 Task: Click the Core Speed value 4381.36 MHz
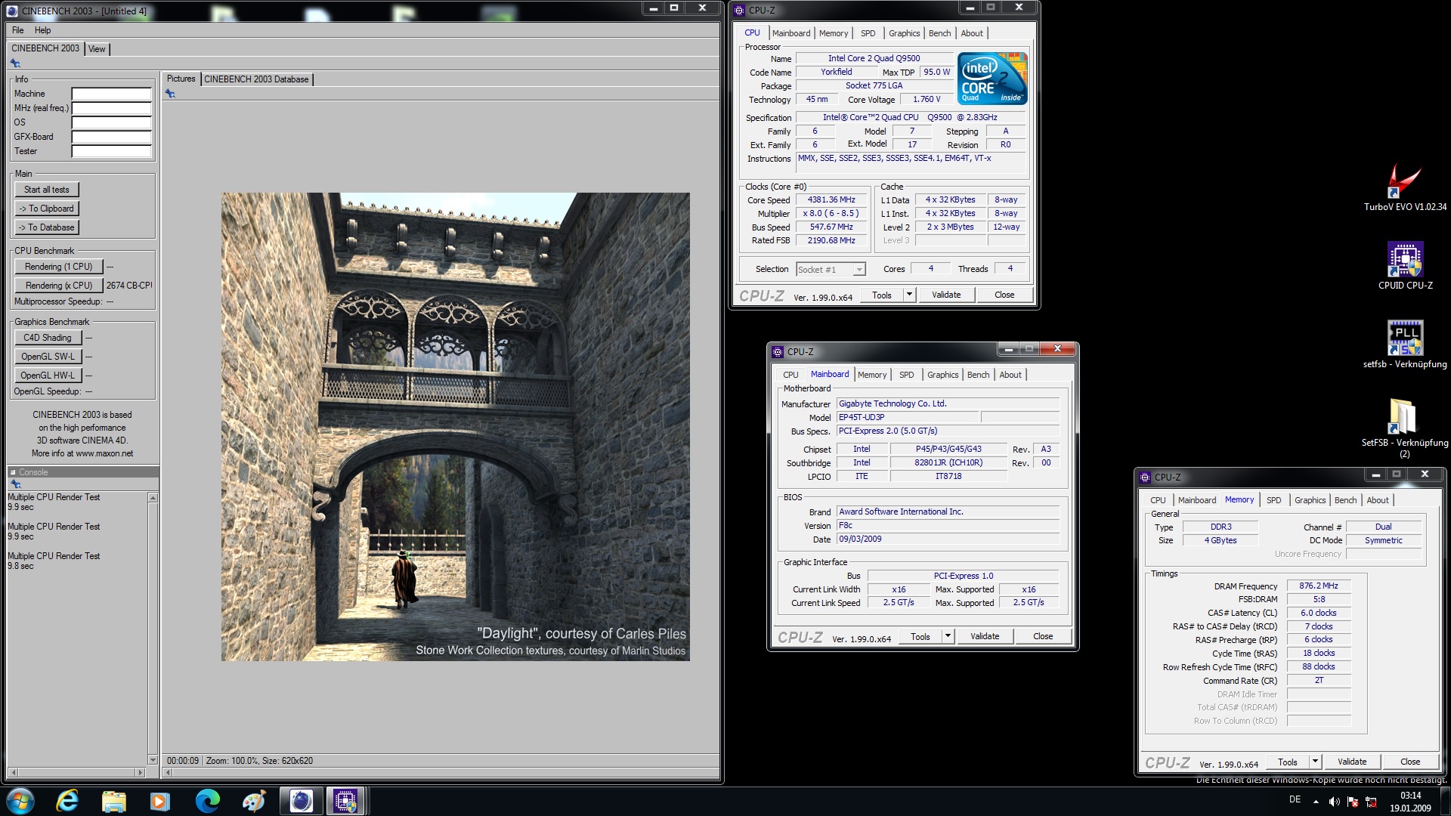pos(831,200)
